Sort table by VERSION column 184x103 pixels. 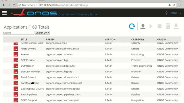pyautogui.click(x=110, y=39)
